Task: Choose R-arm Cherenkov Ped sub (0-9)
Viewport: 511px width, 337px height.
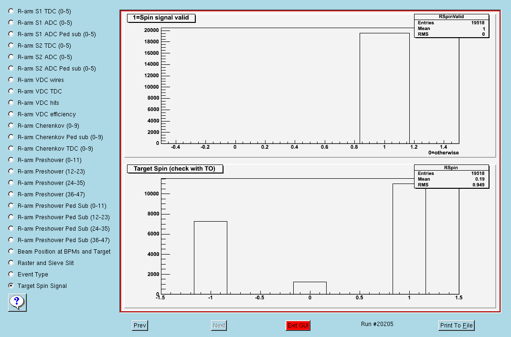Action: coord(11,137)
